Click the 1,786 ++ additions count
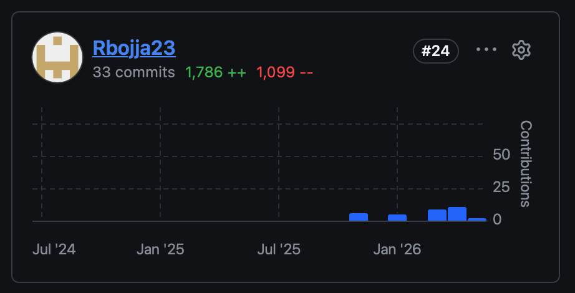This screenshot has height=293, width=575. point(216,72)
